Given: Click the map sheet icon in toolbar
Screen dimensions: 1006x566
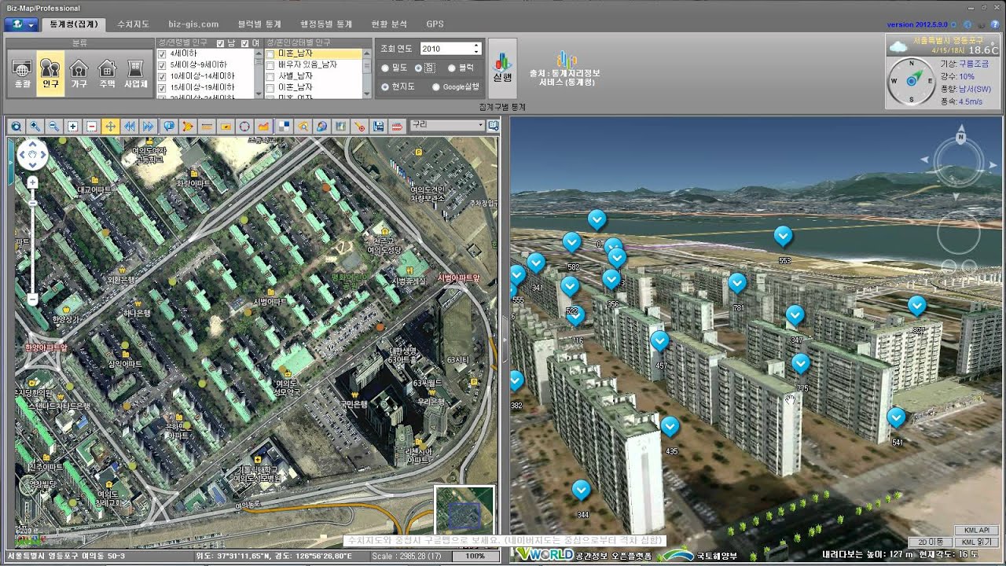Looking at the screenshot, I should click(340, 126).
